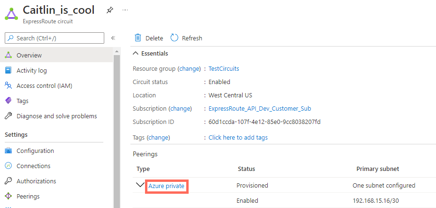Open Overview in the sidebar menu
This screenshot has height=208, width=436.
click(x=56, y=55)
